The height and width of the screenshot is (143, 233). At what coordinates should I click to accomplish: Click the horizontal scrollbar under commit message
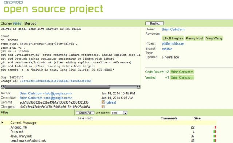[x=57, y=87]
